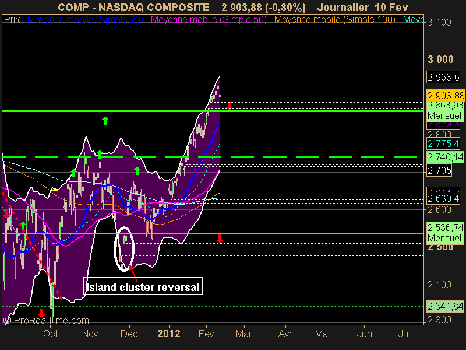
Task: Click the 2 600 price axis value
Action: pyautogui.click(x=439, y=210)
